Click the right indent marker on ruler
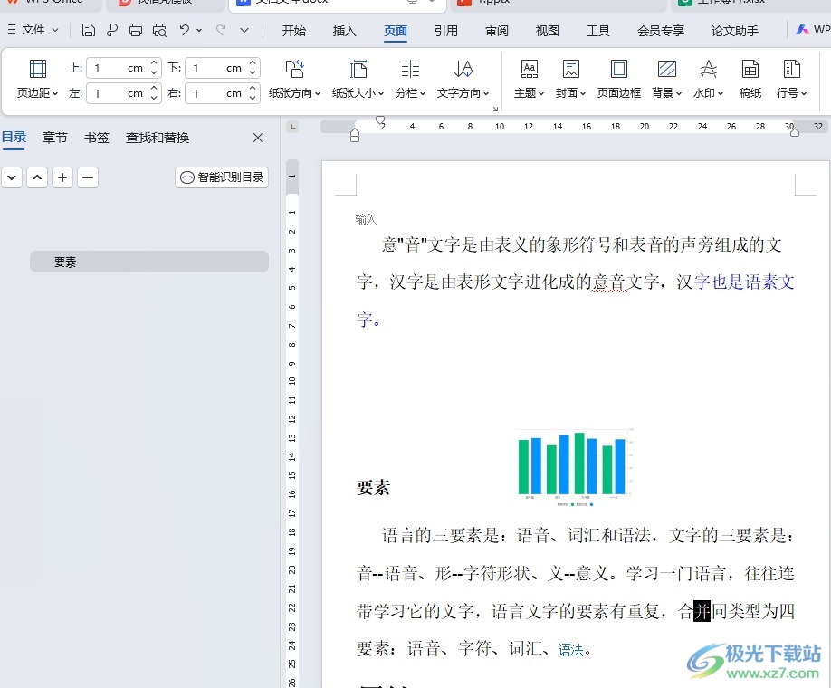The width and height of the screenshot is (831, 688). (x=795, y=132)
